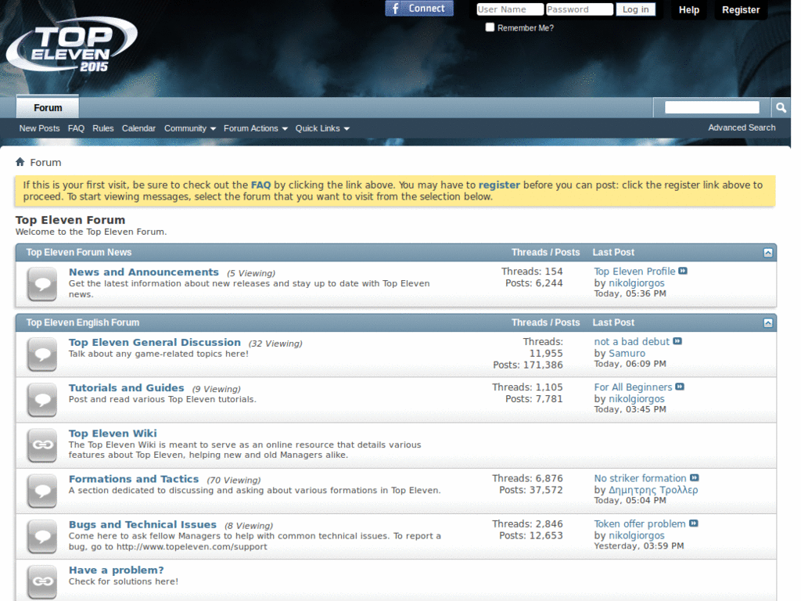Click Bugs and Technical Issues status icon
Screen dimensions: 801x601
42,537
